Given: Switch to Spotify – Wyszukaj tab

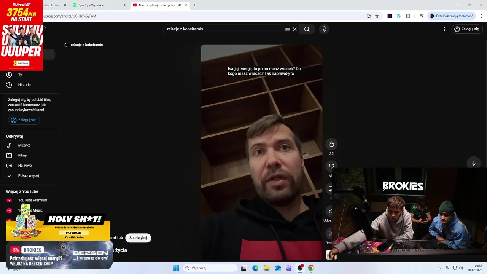Looking at the screenshot, I should pyautogui.click(x=100, y=5).
